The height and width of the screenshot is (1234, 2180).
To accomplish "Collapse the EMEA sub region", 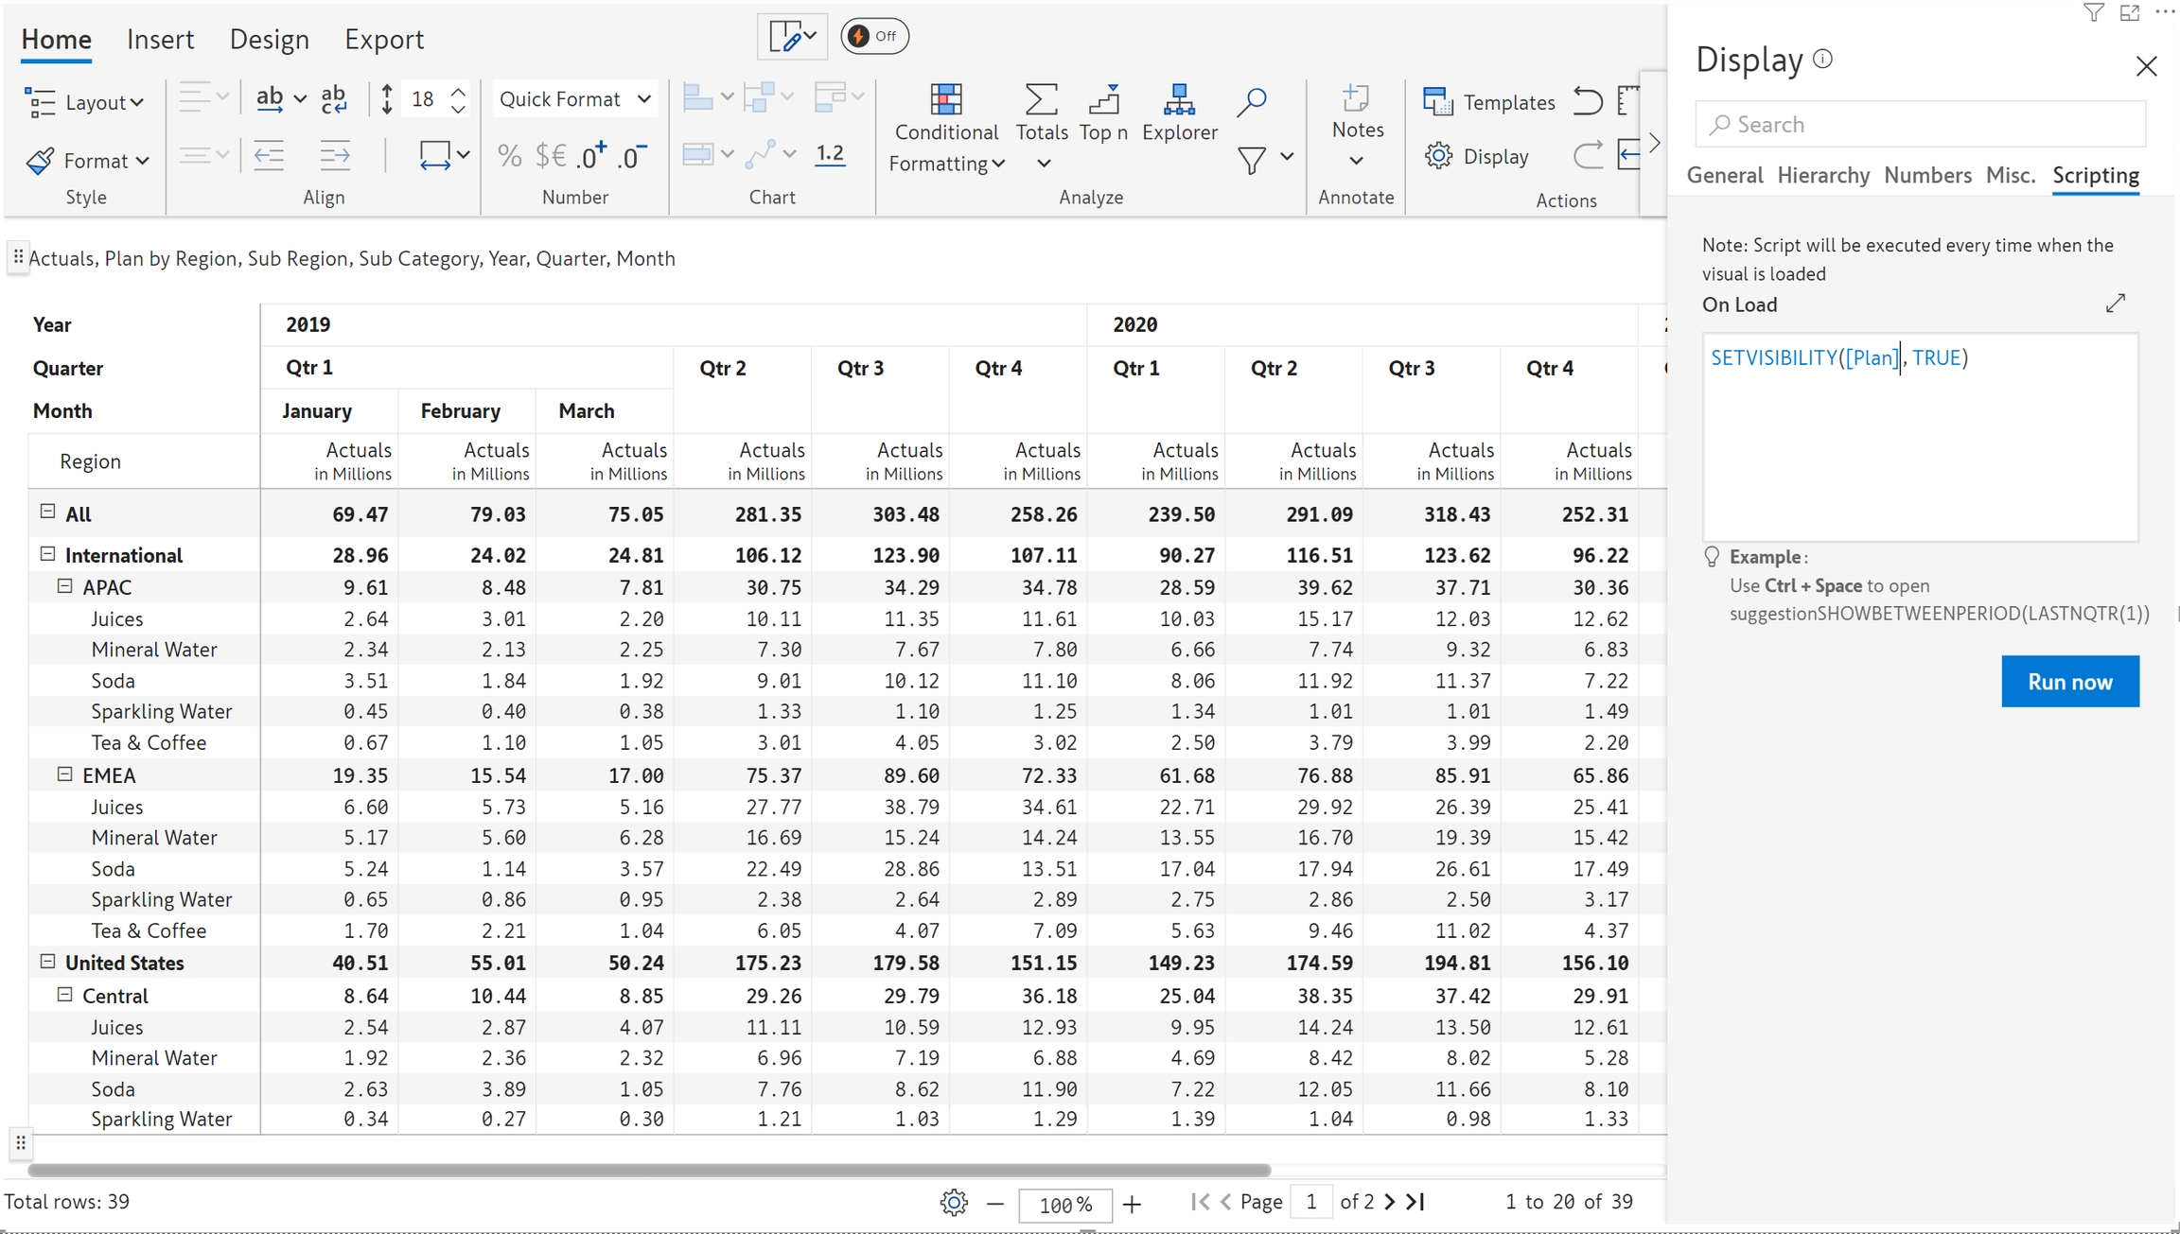I will (64, 774).
